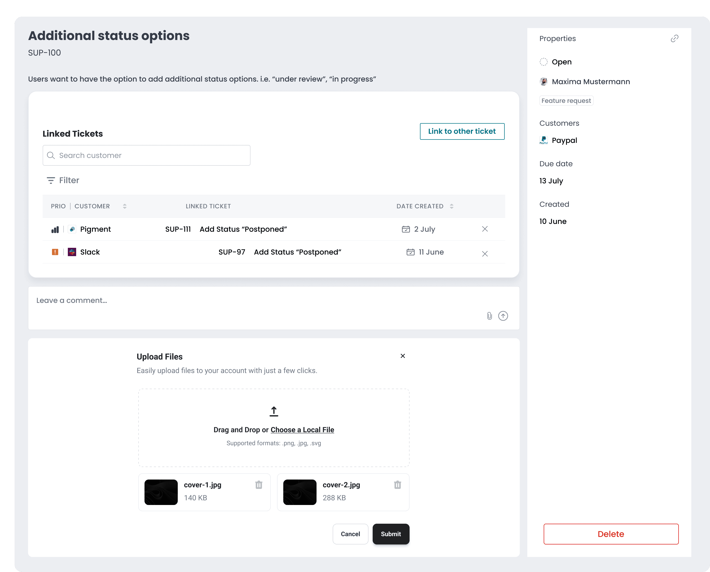This screenshot has height=572, width=710.
Task: Submit the uploaded files
Action: pyautogui.click(x=391, y=534)
